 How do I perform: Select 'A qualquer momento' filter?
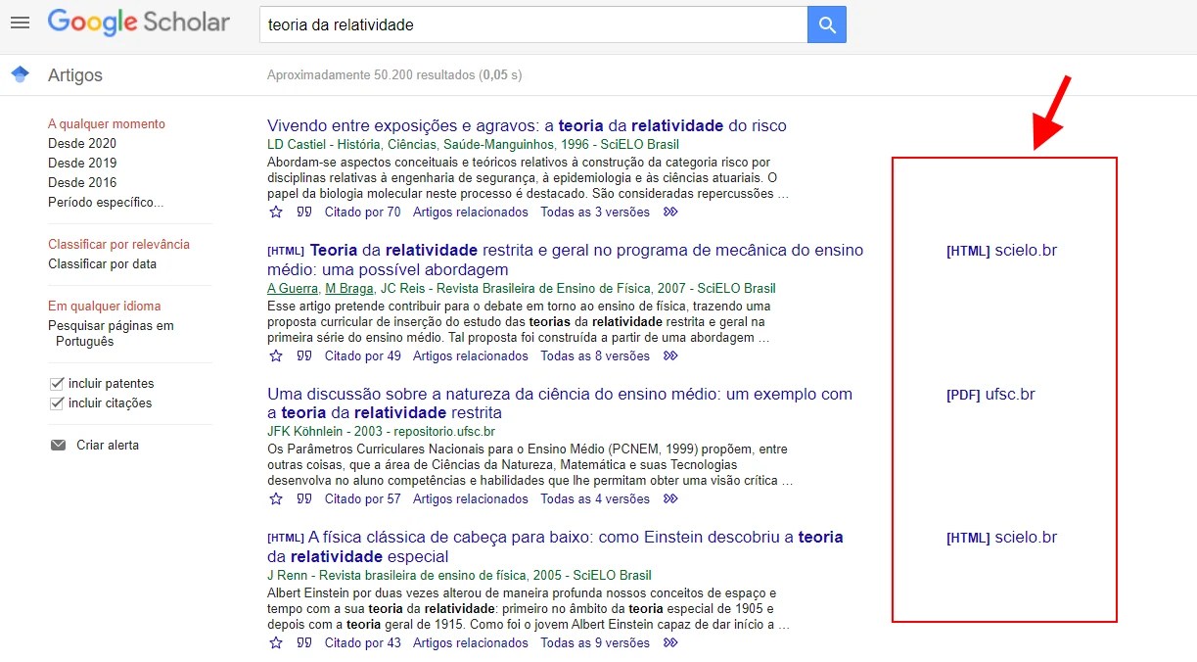107,123
